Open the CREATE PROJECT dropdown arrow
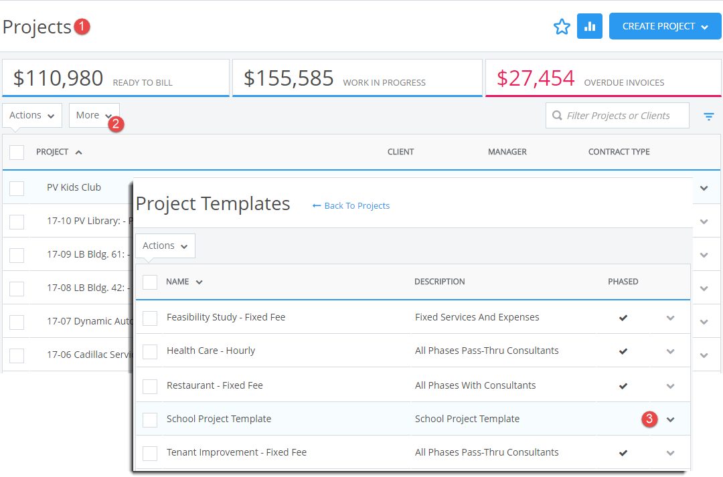 (x=704, y=26)
